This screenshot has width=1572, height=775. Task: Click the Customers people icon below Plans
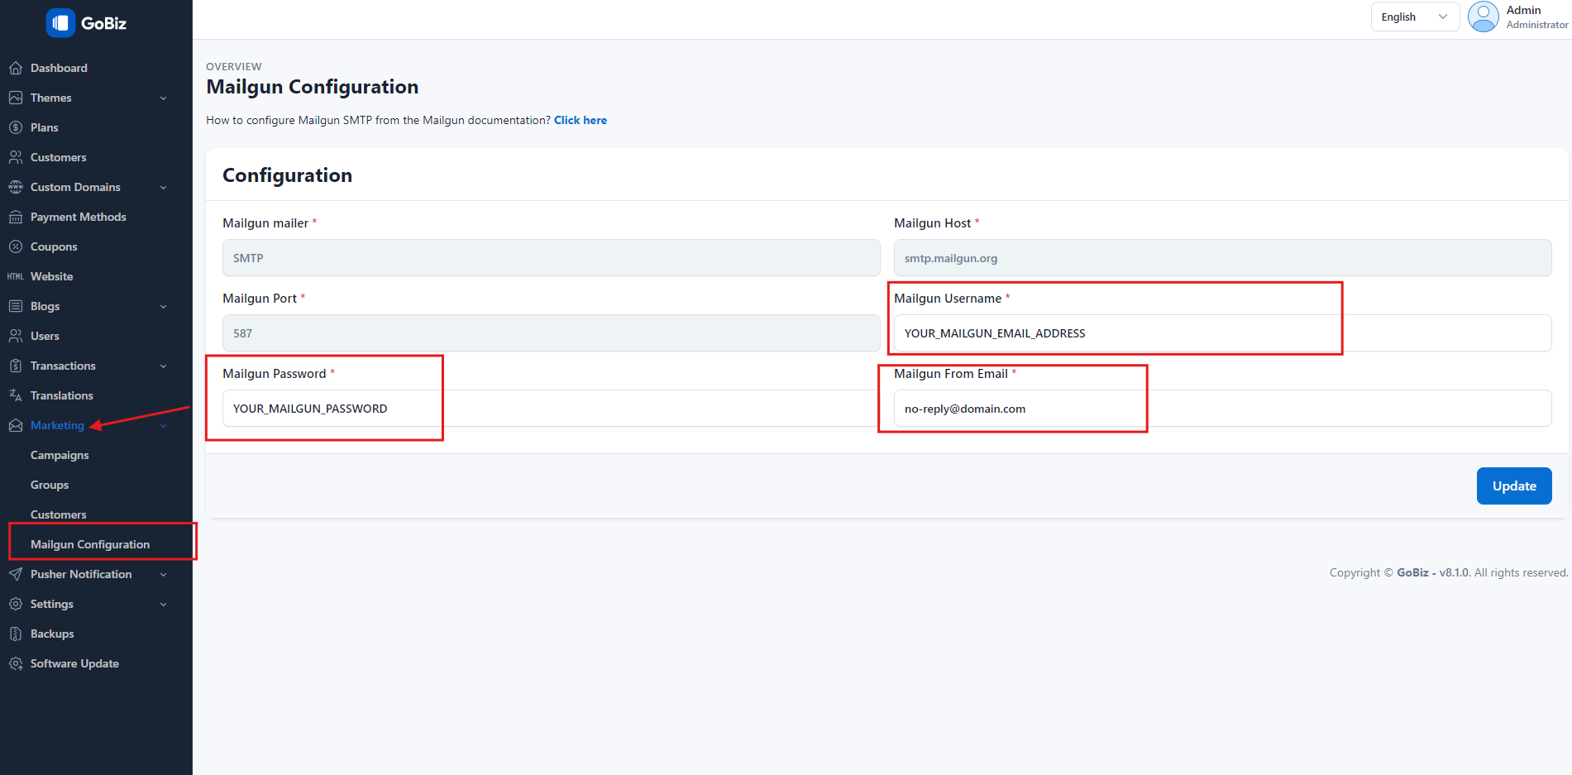click(16, 157)
